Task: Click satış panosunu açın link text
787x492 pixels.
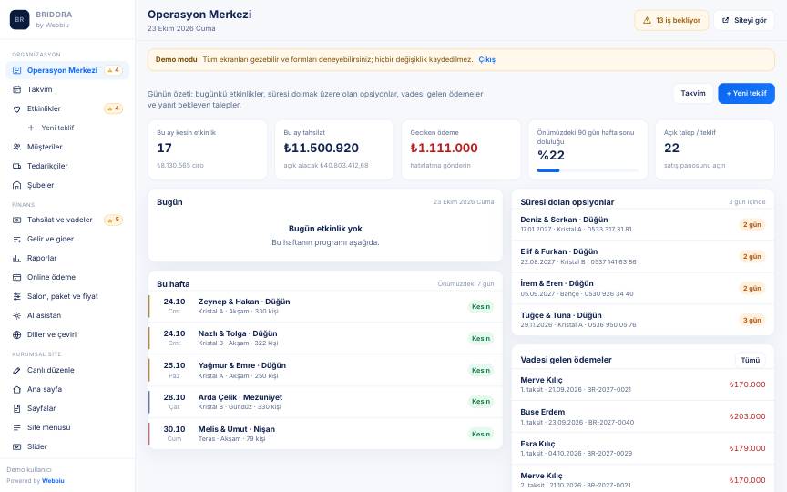Action: click(x=694, y=165)
